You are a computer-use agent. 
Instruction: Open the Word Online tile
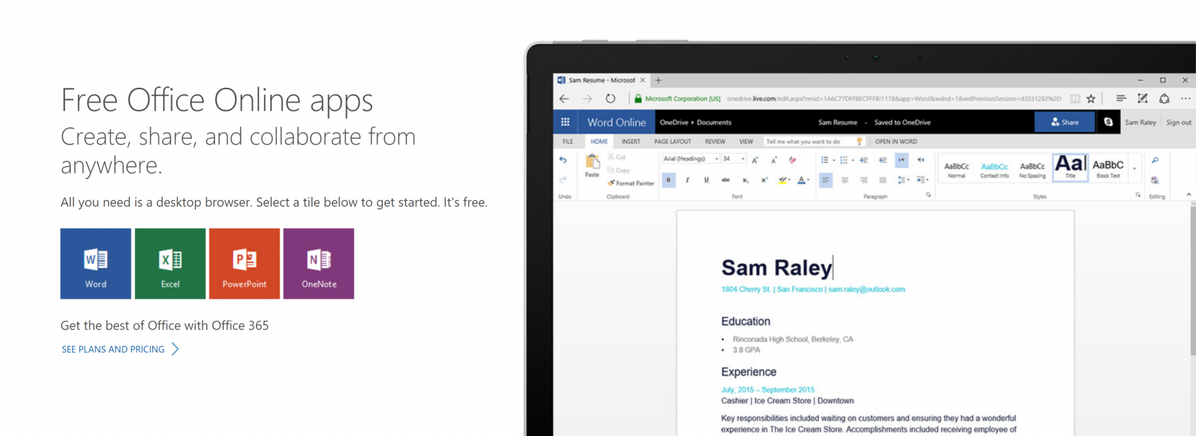coord(96,263)
